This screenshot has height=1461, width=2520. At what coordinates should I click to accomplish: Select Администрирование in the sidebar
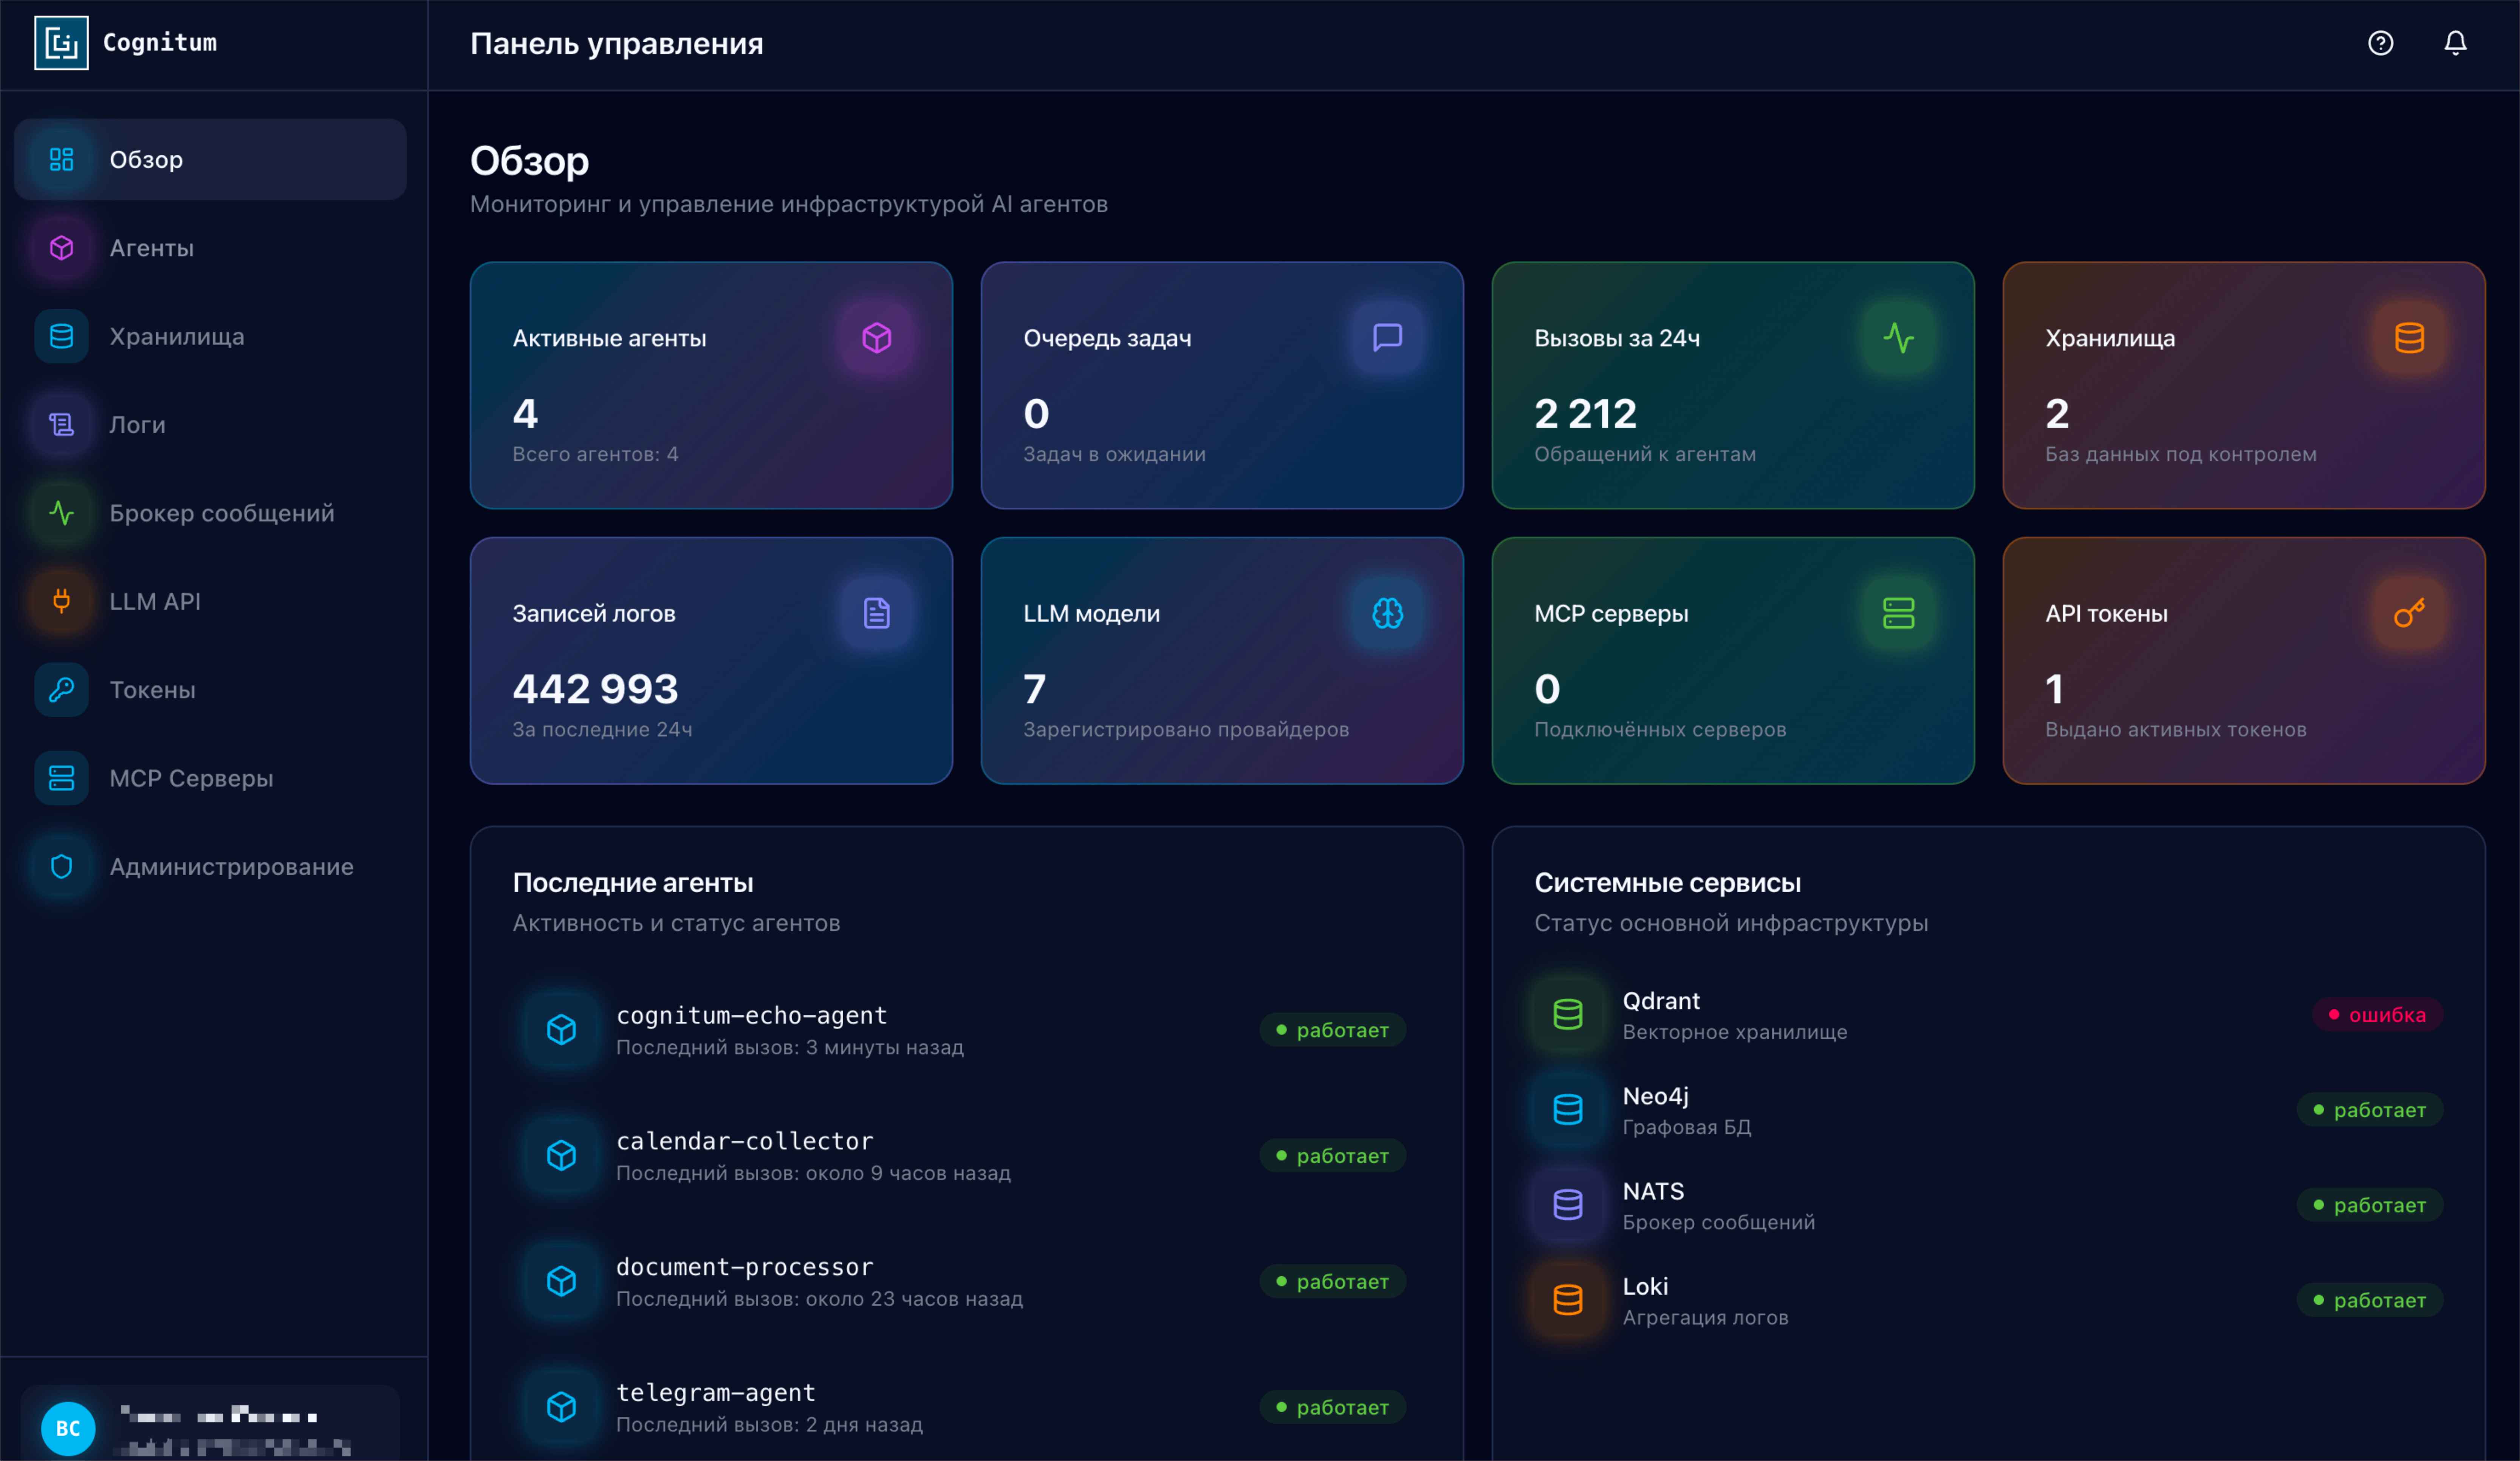(x=231, y=866)
